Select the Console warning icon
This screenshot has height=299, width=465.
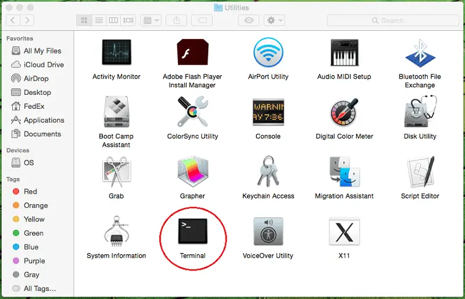pyautogui.click(x=269, y=112)
